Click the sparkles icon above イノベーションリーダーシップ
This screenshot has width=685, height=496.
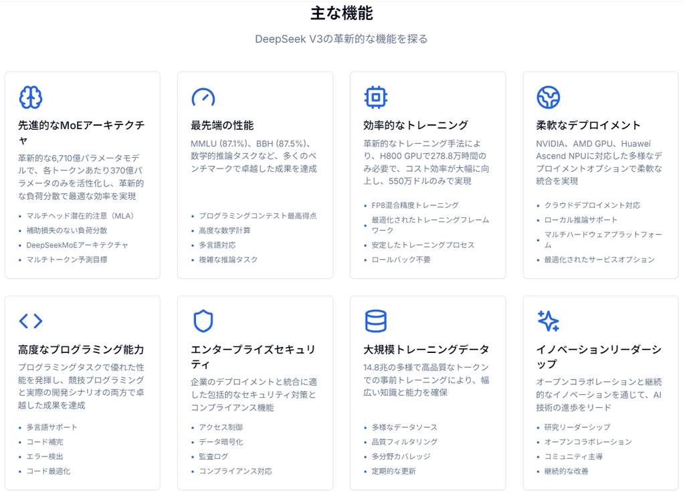tap(549, 321)
